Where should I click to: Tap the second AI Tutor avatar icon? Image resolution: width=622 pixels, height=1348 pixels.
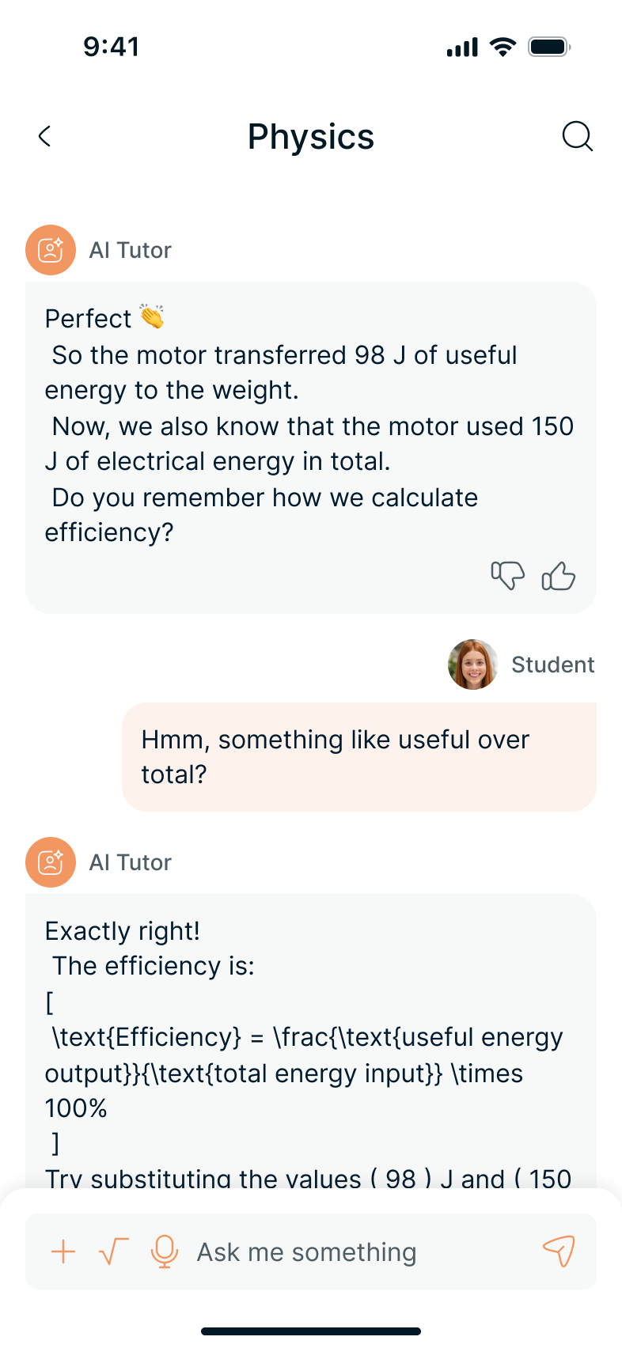[x=51, y=862]
